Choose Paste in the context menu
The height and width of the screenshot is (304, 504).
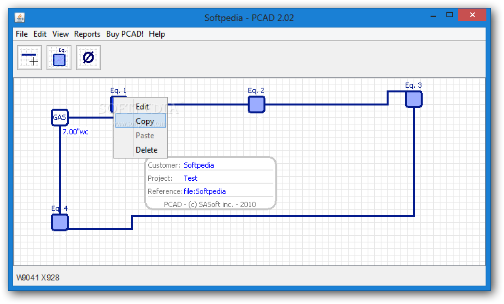click(140, 136)
